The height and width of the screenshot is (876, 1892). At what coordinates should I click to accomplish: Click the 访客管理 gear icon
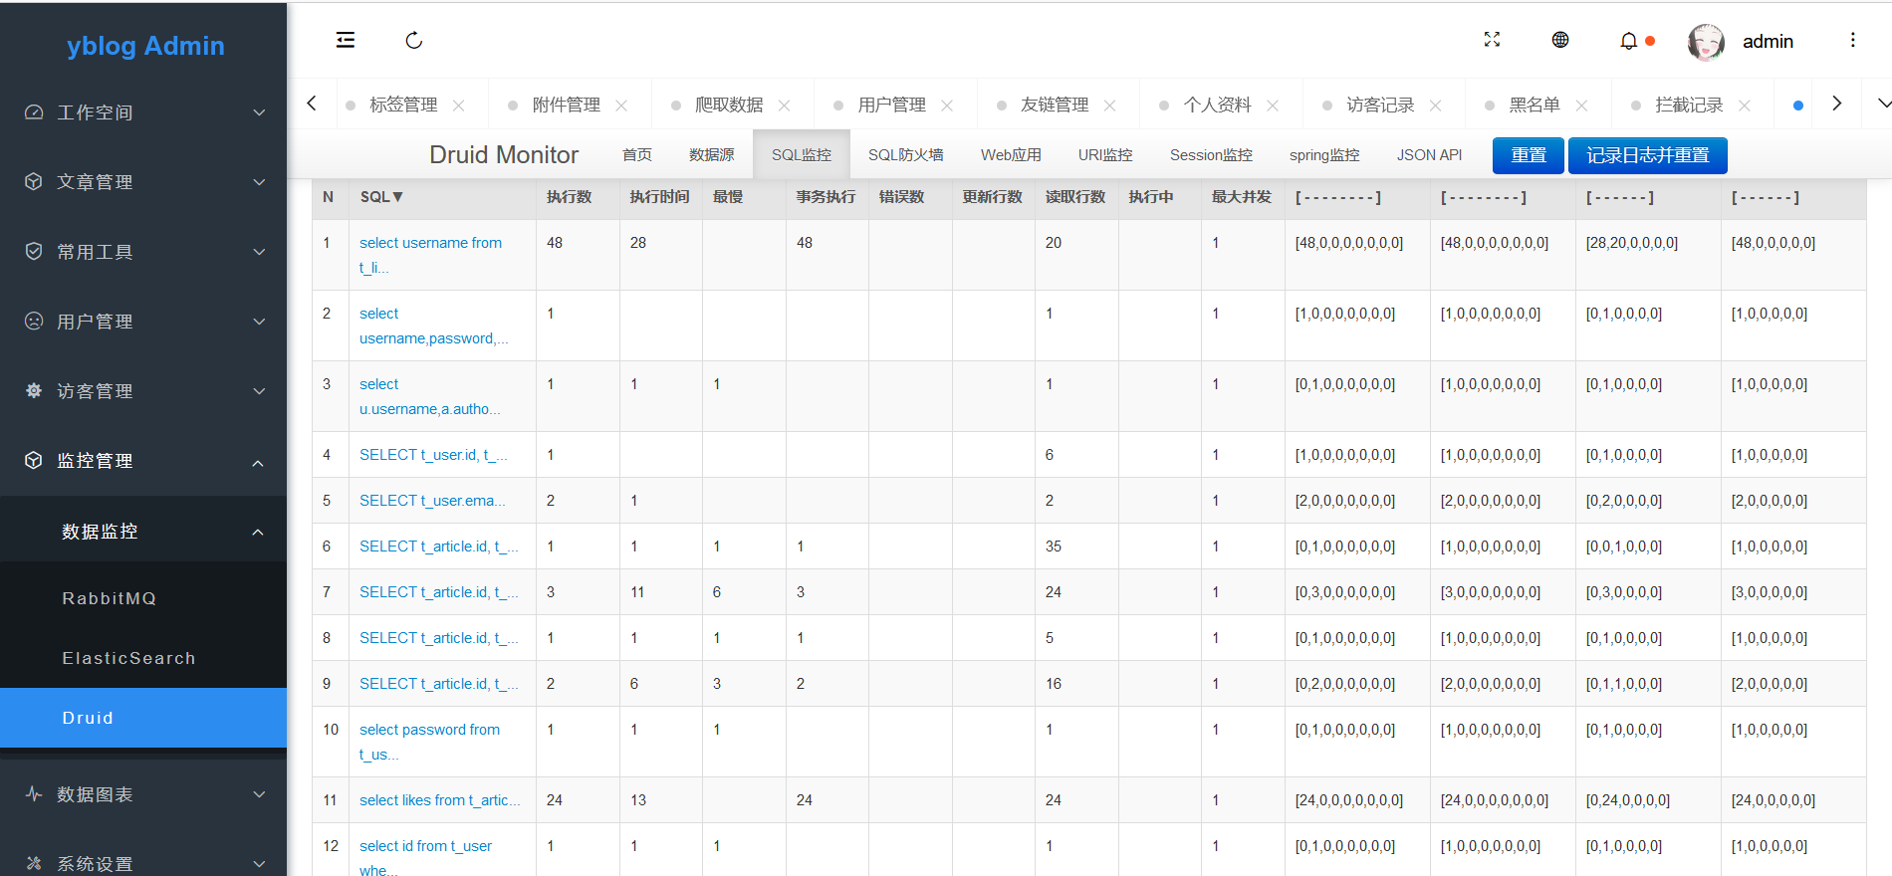pos(34,391)
